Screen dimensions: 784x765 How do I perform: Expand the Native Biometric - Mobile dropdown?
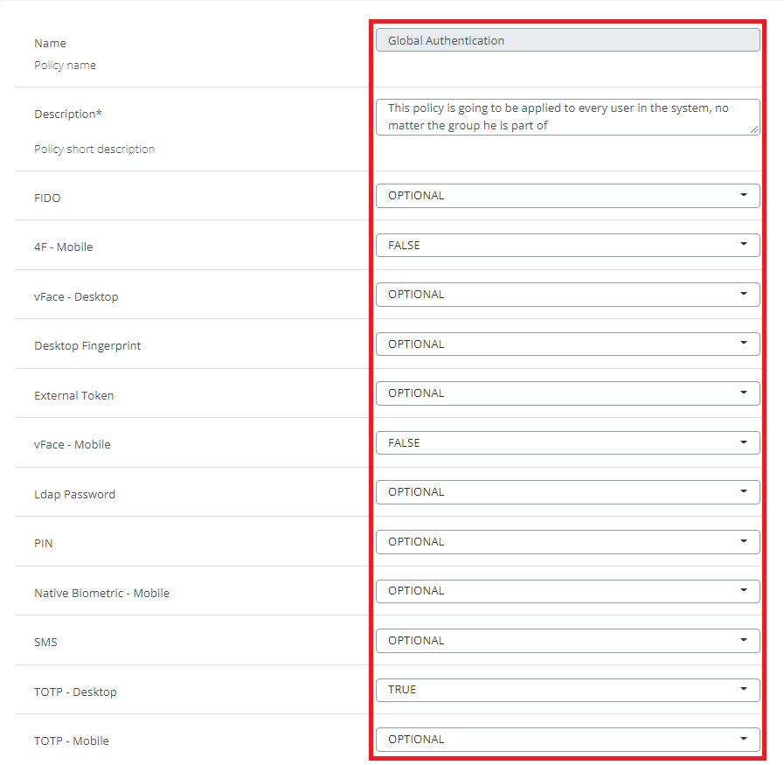point(567,591)
